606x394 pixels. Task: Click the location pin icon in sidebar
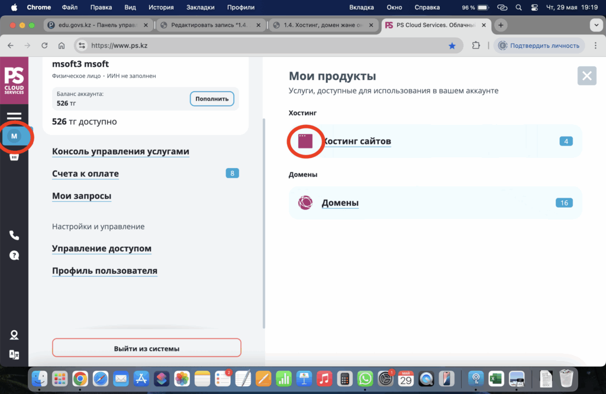click(x=14, y=335)
